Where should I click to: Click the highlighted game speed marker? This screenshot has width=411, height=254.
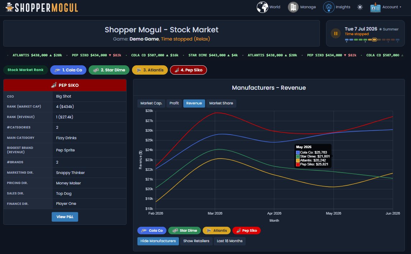click(374, 40)
